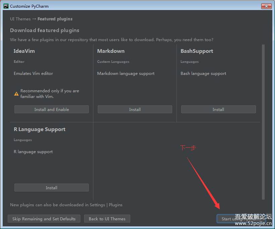
Task: Click the IdeaVim plugin title
Action: point(24,51)
